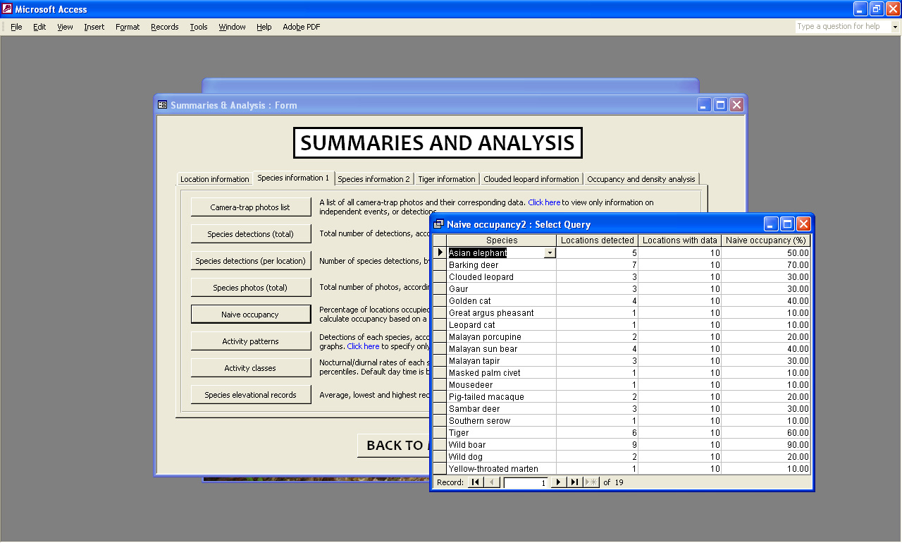Click the Microsoft Access key icon
Image resolution: width=902 pixels, height=543 pixels.
(x=7, y=9)
